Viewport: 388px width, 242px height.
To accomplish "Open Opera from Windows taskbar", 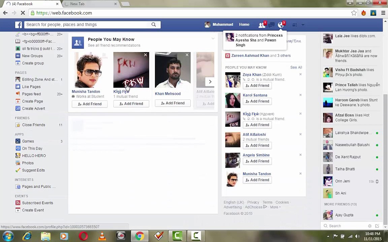I will pyautogui.click(x=83, y=236).
